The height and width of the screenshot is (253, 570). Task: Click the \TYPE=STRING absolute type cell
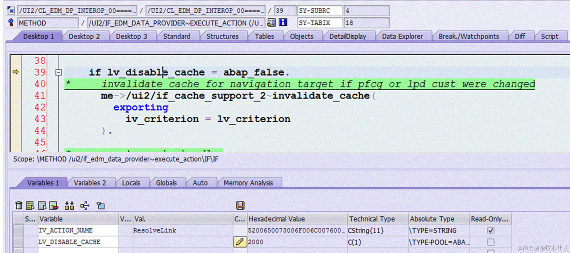[x=439, y=230]
